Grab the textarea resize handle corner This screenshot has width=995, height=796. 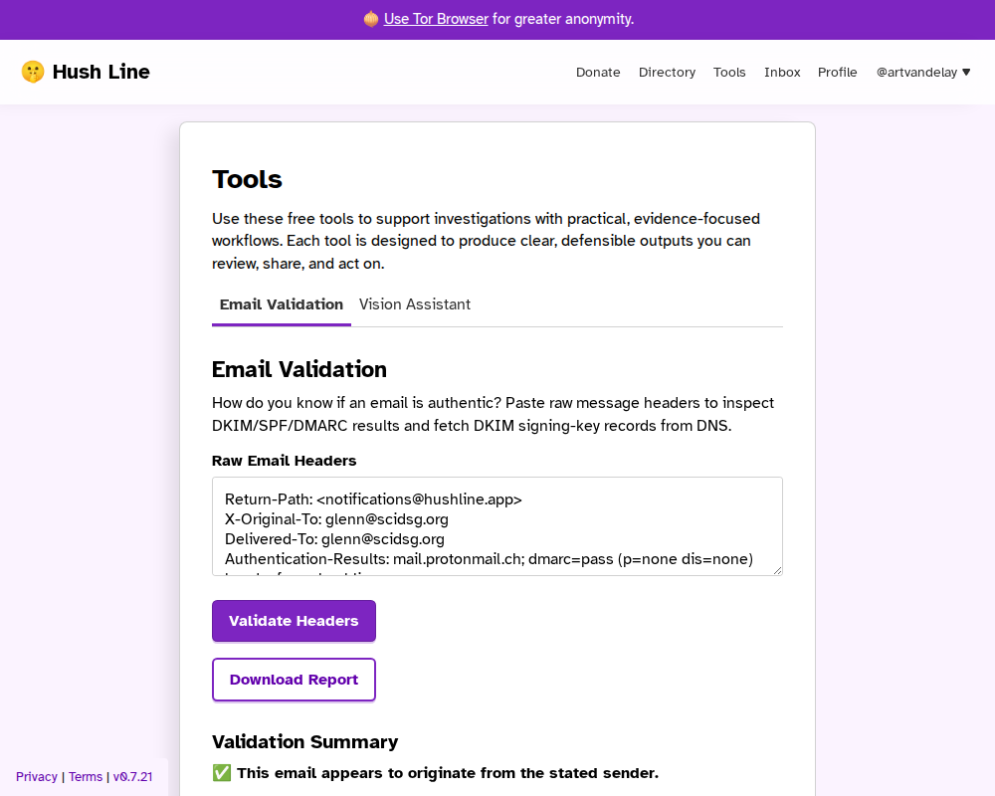tap(777, 571)
